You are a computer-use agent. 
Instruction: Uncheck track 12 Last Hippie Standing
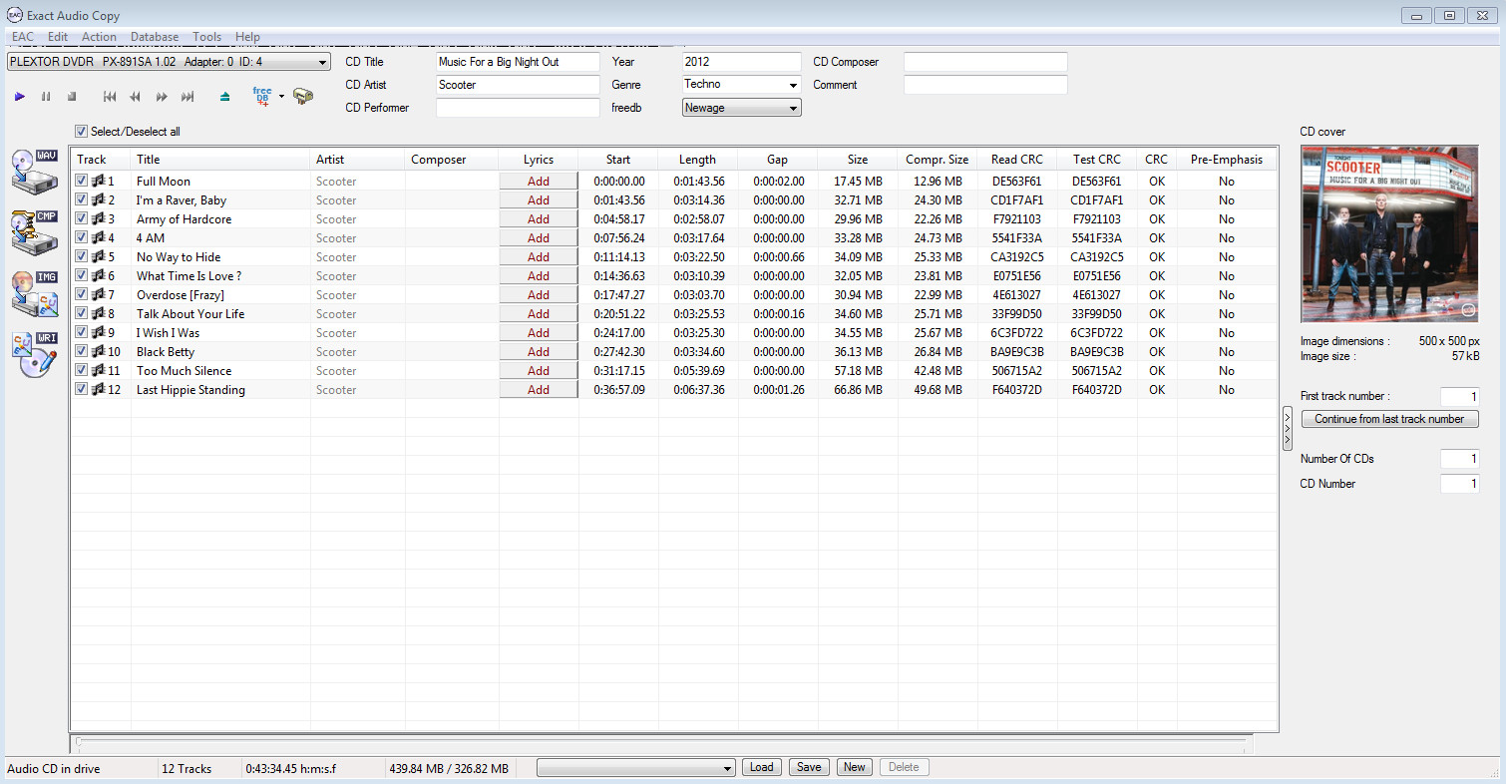point(82,390)
